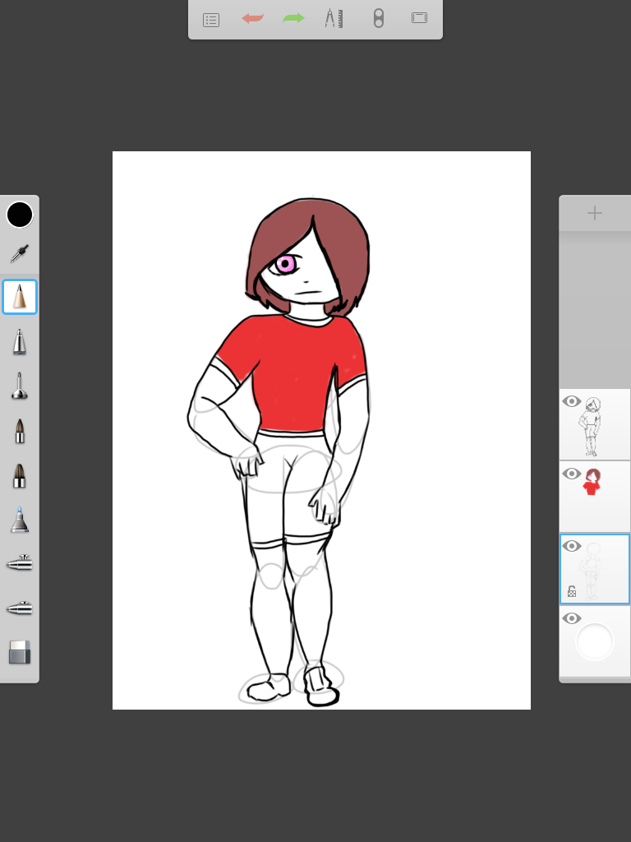Tap the white background color circle
Image resolution: width=631 pixels, height=842 pixels.
(x=595, y=642)
